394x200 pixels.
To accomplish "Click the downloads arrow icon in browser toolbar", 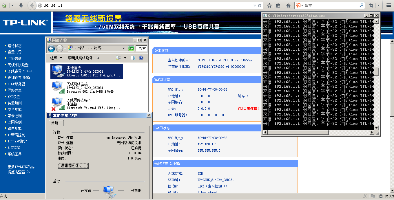I will 21,5.
